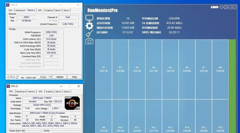
Task: Switch to Memory tab in lower CPU-Z window
Action: (x=32, y=91)
